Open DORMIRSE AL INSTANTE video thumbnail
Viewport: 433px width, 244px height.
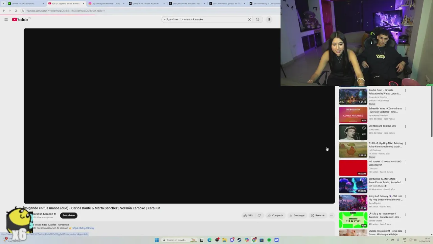coord(353,185)
